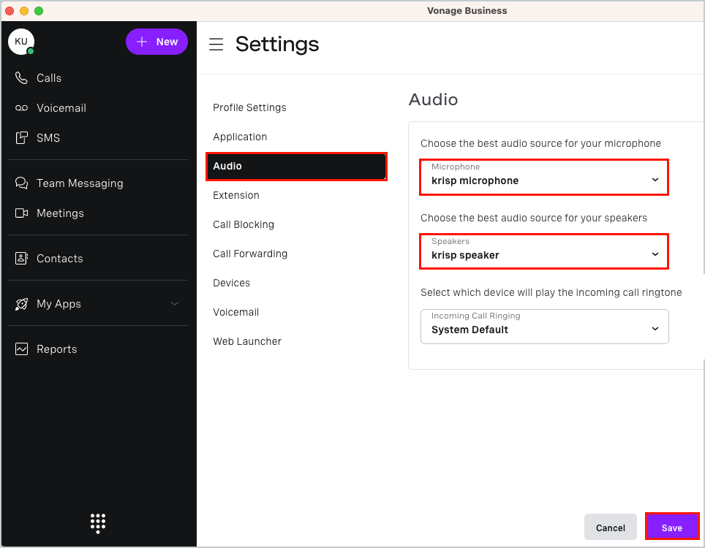Screen dimensions: 705x548
Task: Click the SMS message icon
Action: 21,138
